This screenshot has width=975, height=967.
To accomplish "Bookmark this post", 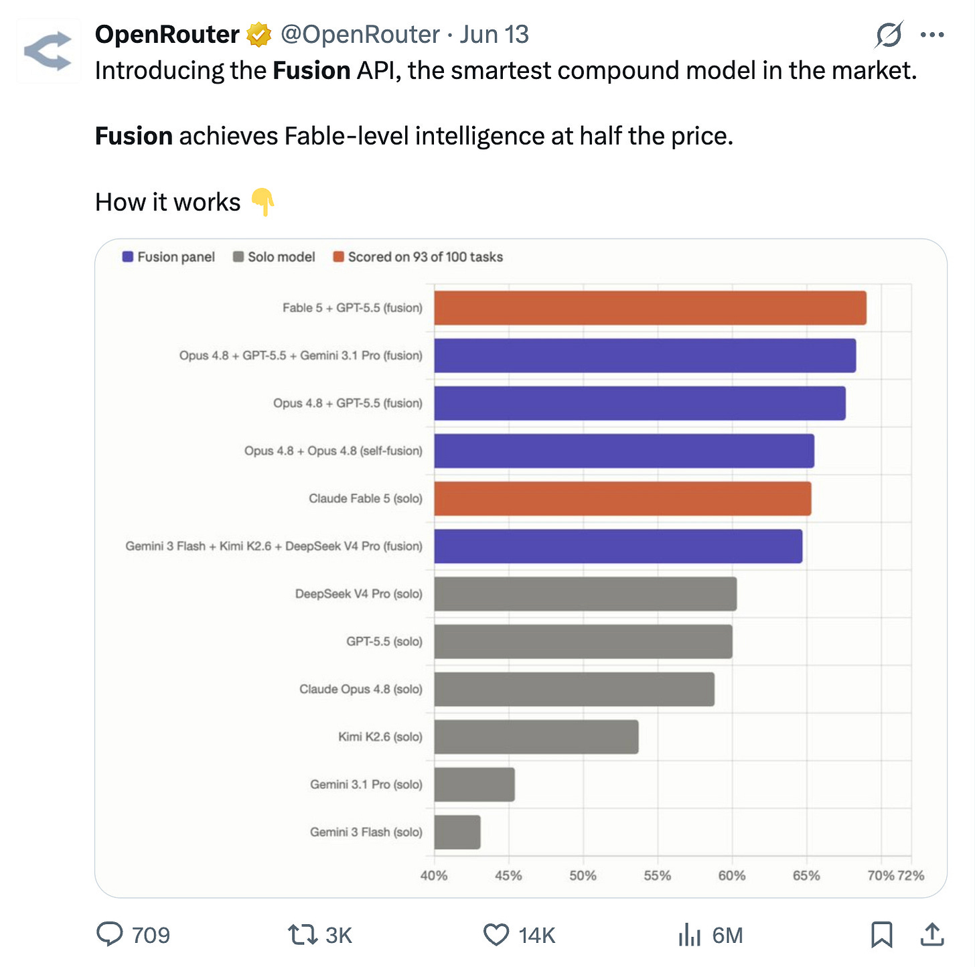I will tap(881, 934).
